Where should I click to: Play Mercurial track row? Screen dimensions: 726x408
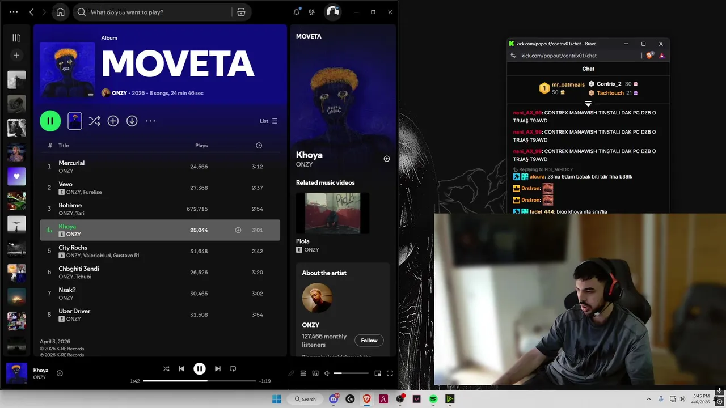(x=160, y=167)
